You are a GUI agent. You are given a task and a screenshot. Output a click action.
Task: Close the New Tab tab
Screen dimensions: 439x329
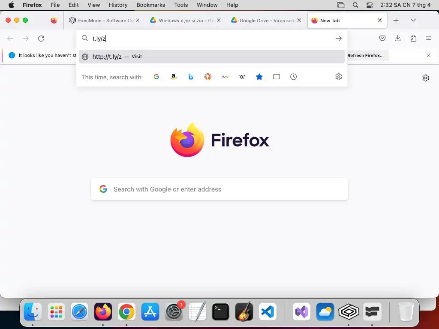(380, 20)
